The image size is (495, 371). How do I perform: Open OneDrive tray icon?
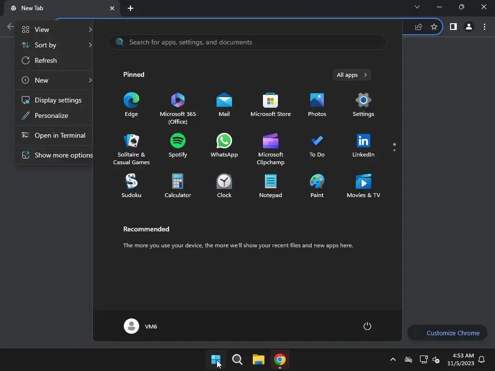click(x=408, y=359)
